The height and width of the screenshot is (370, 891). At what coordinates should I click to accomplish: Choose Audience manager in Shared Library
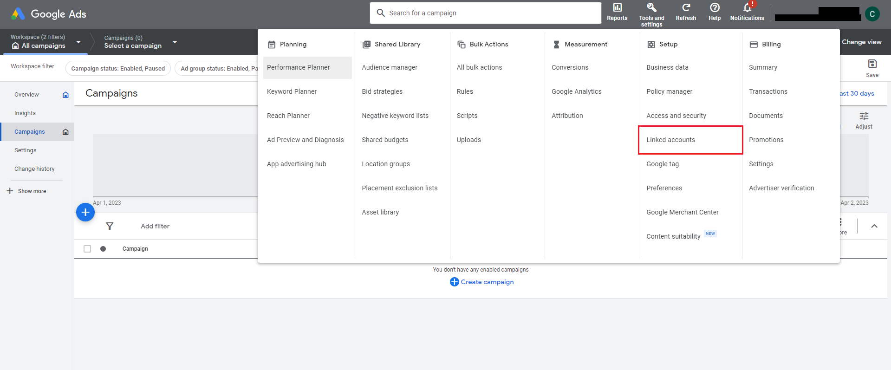(389, 67)
